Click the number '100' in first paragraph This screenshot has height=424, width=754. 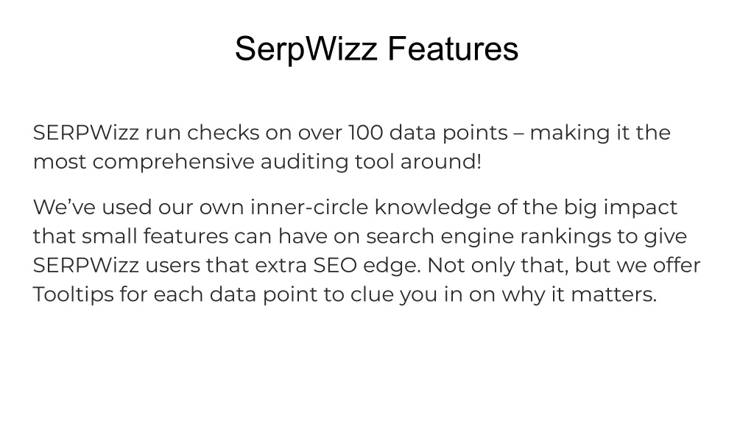click(x=365, y=132)
